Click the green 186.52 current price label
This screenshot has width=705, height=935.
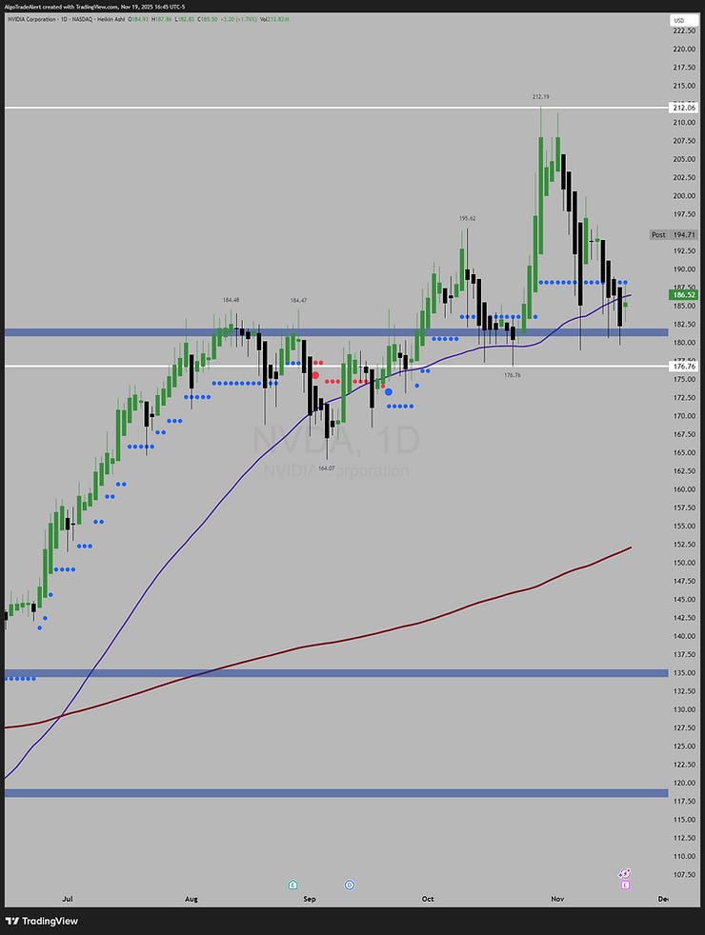click(x=683, y=294)
